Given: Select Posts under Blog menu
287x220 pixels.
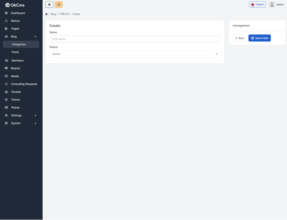Looking at the screenshot, I should pyautogui.click(x=15, y=52).
